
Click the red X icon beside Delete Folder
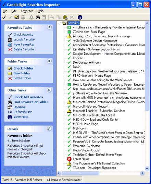[10, 78]
